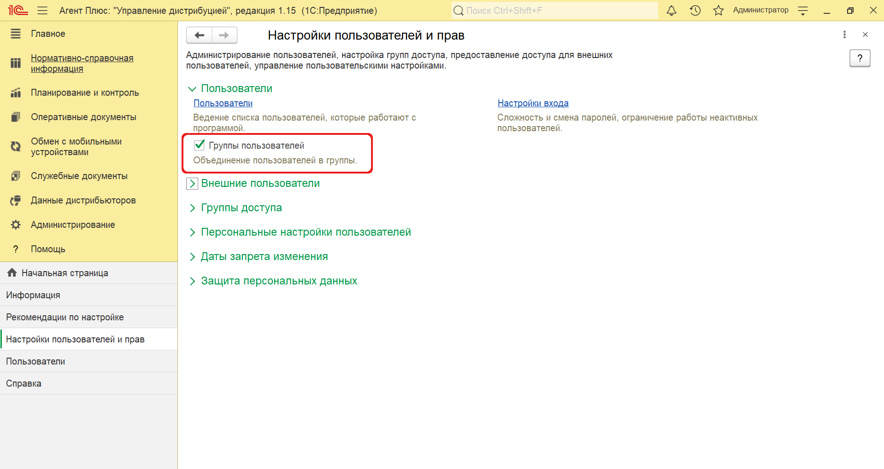Click the forward arrow navigation button

[224, 35]
